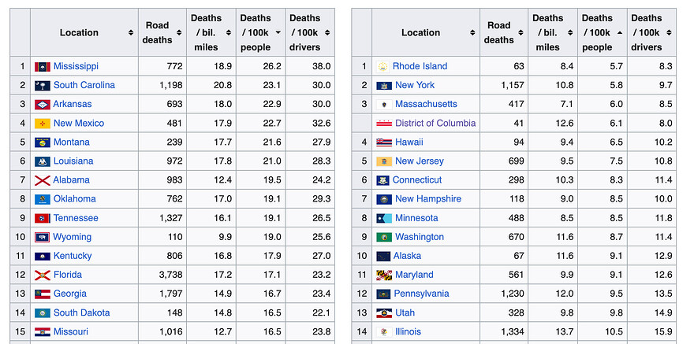
Task: Click the Mississippi state flag icon
Action: (x=43, y=66)
